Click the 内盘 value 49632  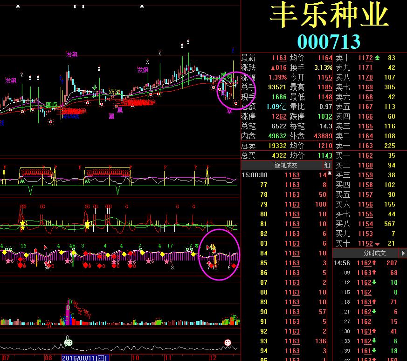[277, 136]
